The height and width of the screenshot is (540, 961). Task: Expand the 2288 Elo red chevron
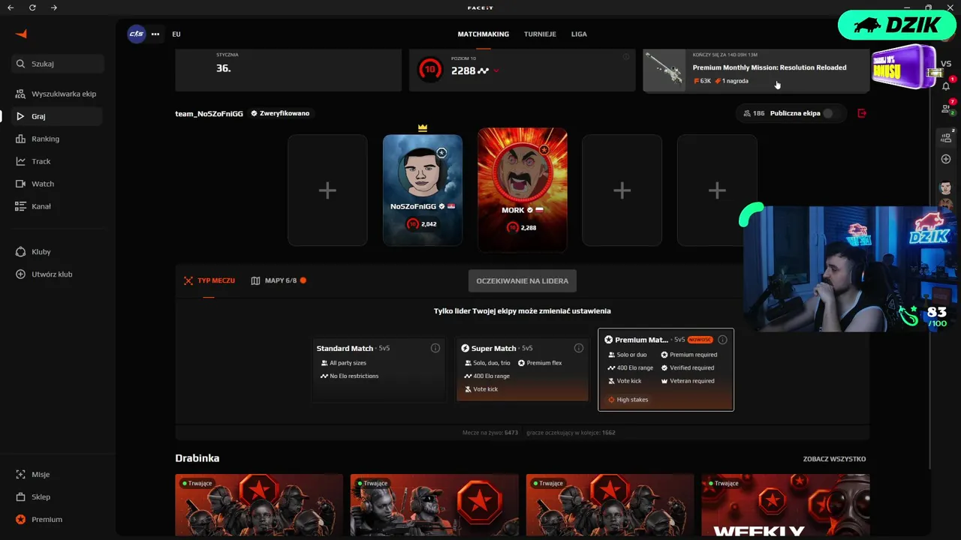pyautogui.click(x=496, y=71)
